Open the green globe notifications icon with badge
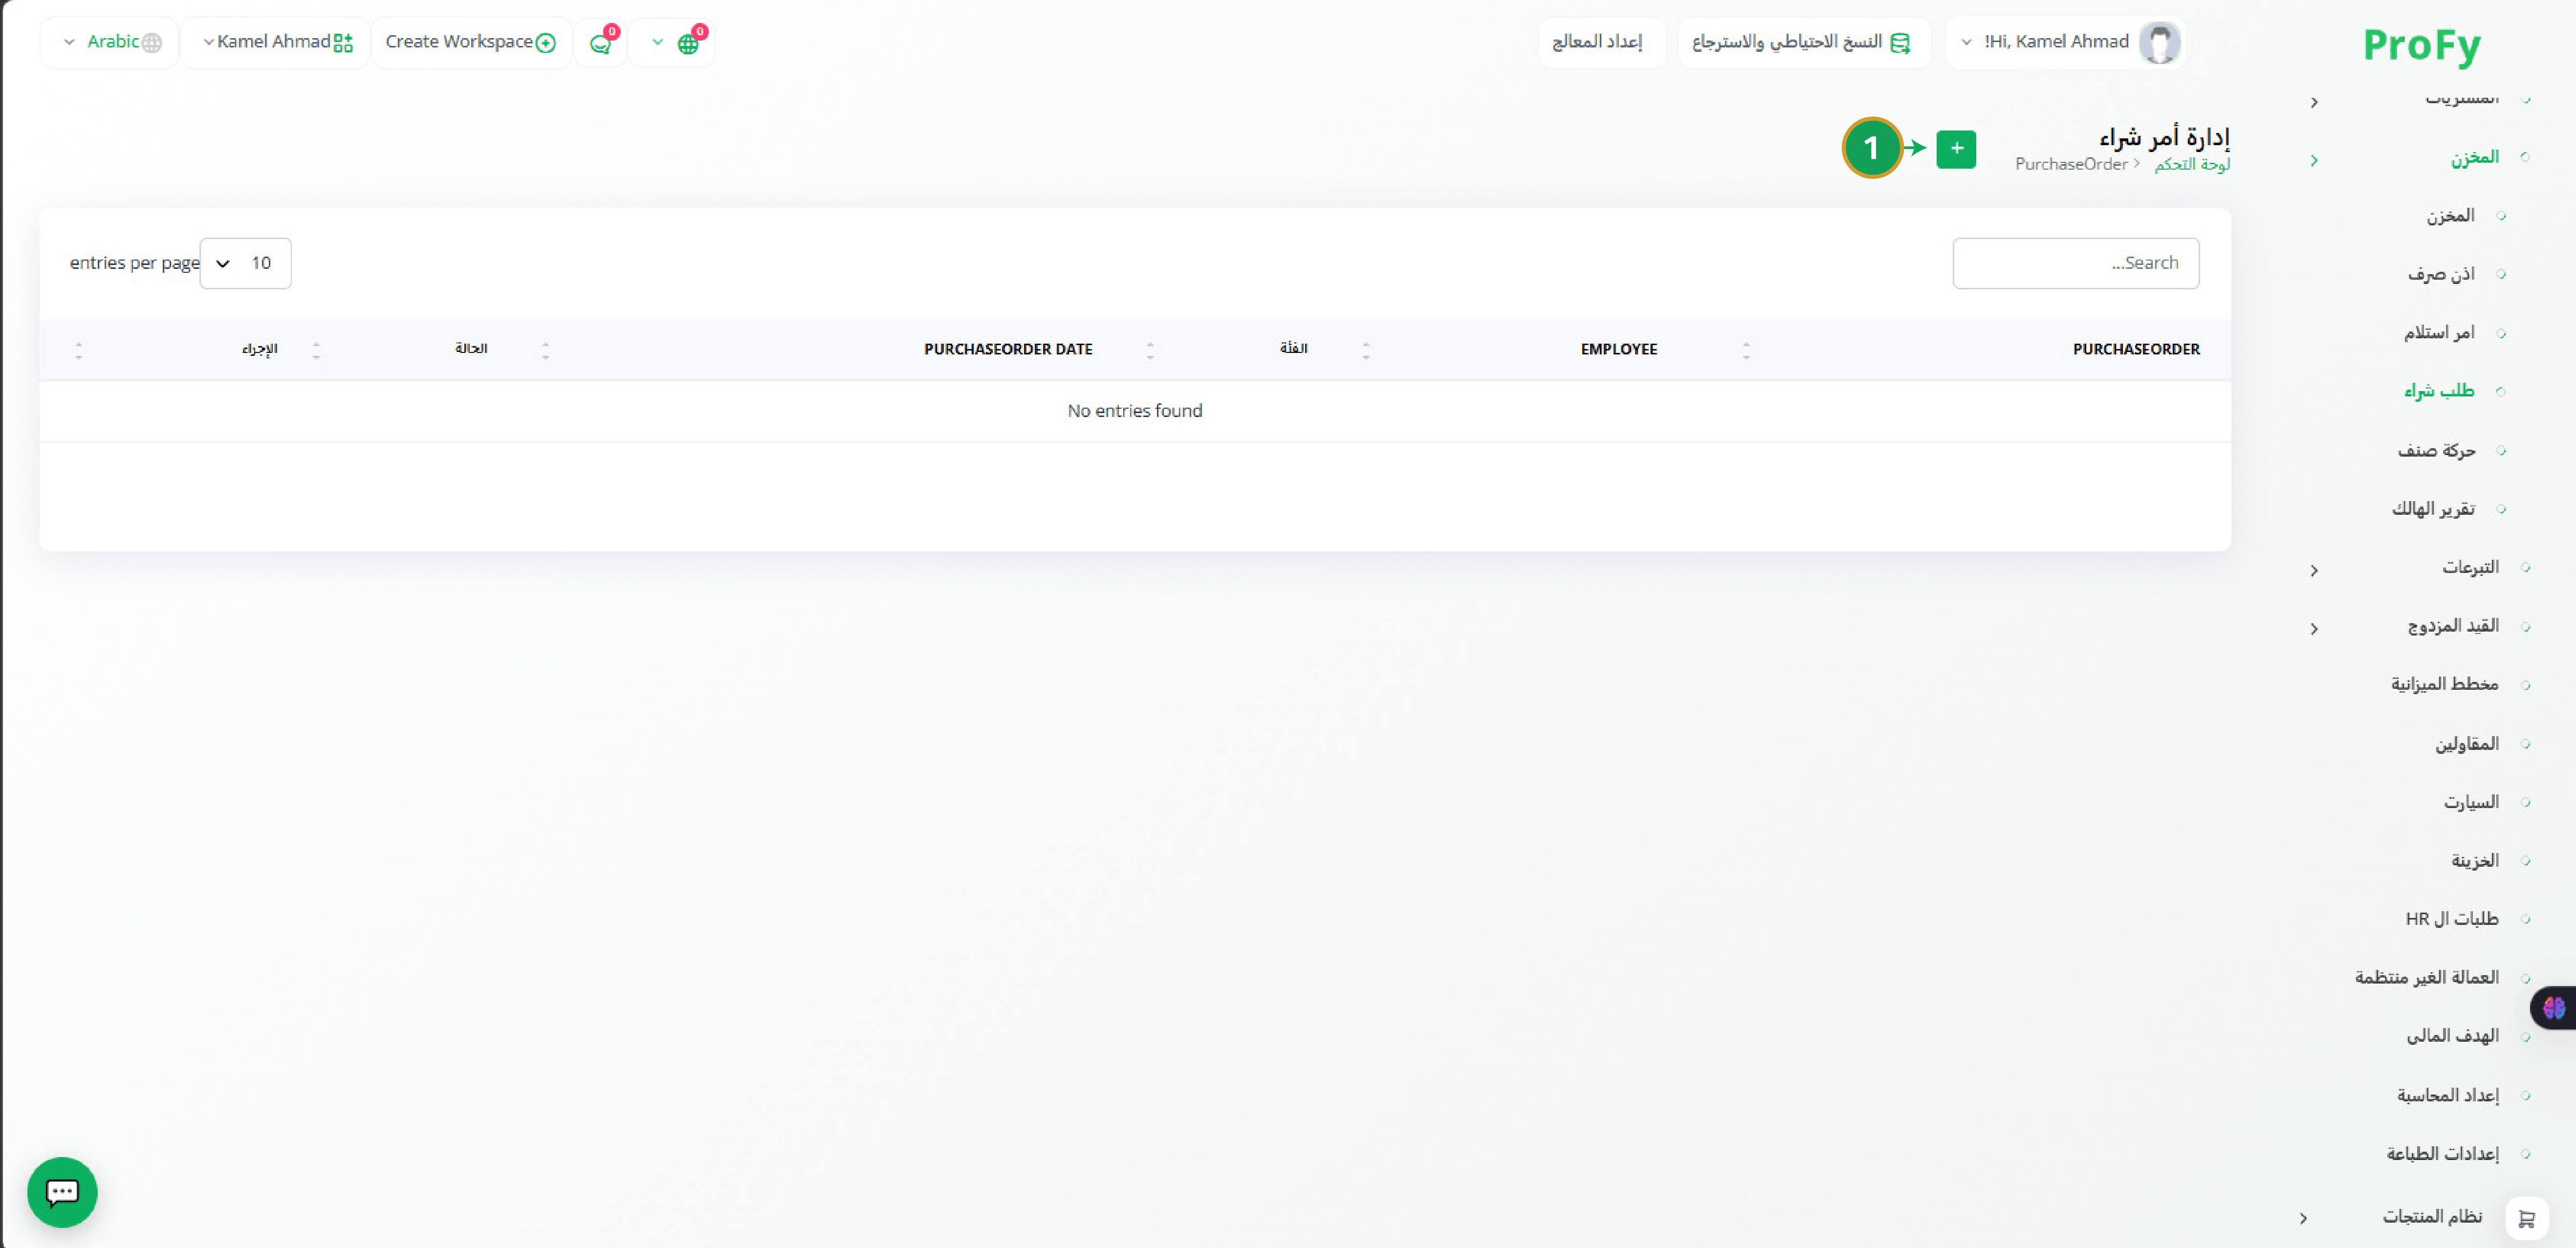 click(688, 43)
